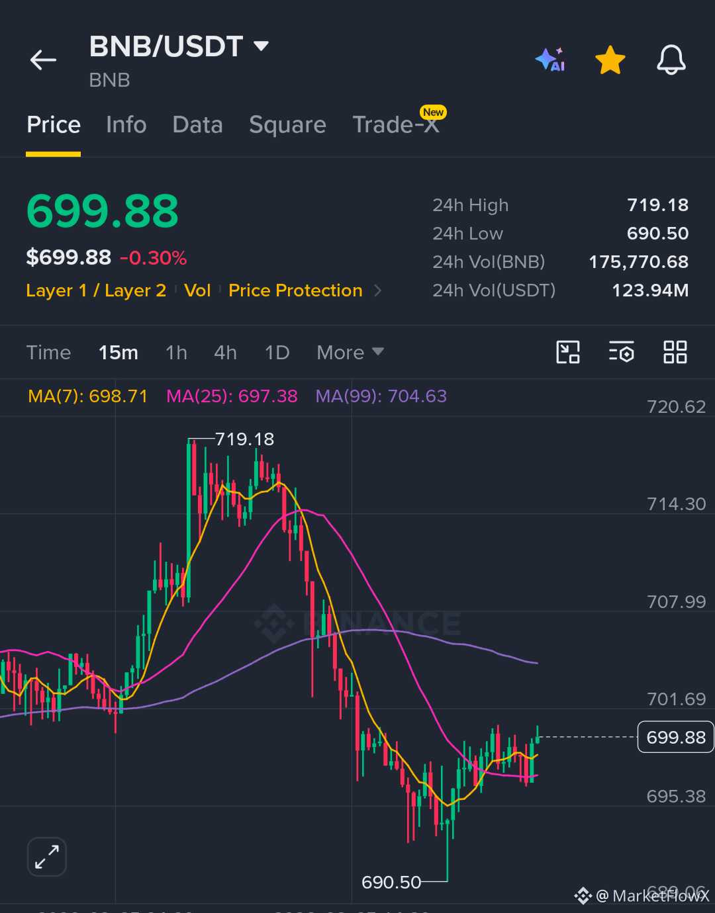Switch to the Price tab

(x=54, y=124)
